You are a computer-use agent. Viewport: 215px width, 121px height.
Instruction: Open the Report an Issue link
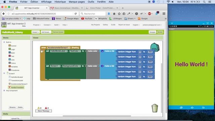point(124,25)
